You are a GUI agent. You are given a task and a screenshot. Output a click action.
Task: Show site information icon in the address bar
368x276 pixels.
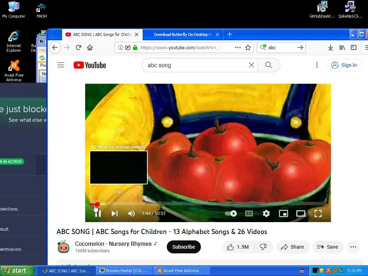(x=121, y=48)
